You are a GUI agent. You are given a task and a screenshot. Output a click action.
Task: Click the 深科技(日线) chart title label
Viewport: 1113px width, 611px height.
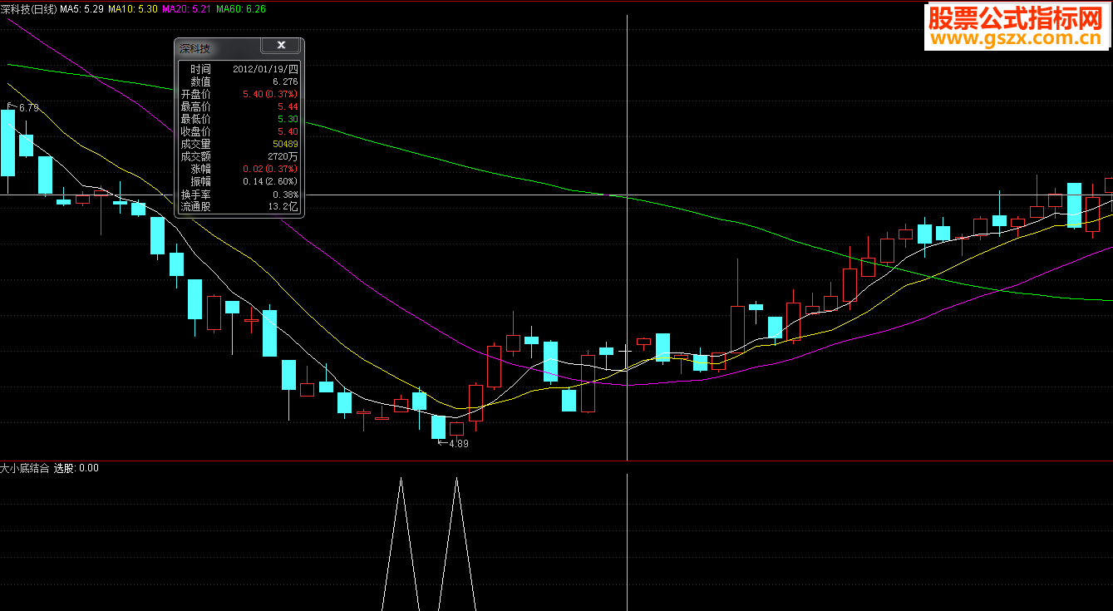pos(29,8)
